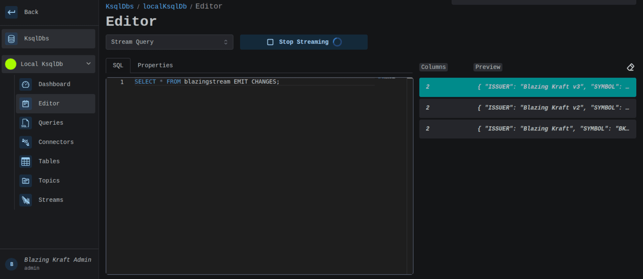Expand the Local KsqlDb server chevron
Image resolution: width=643 pixels, height=279 pixels.
tap(88, 64)
